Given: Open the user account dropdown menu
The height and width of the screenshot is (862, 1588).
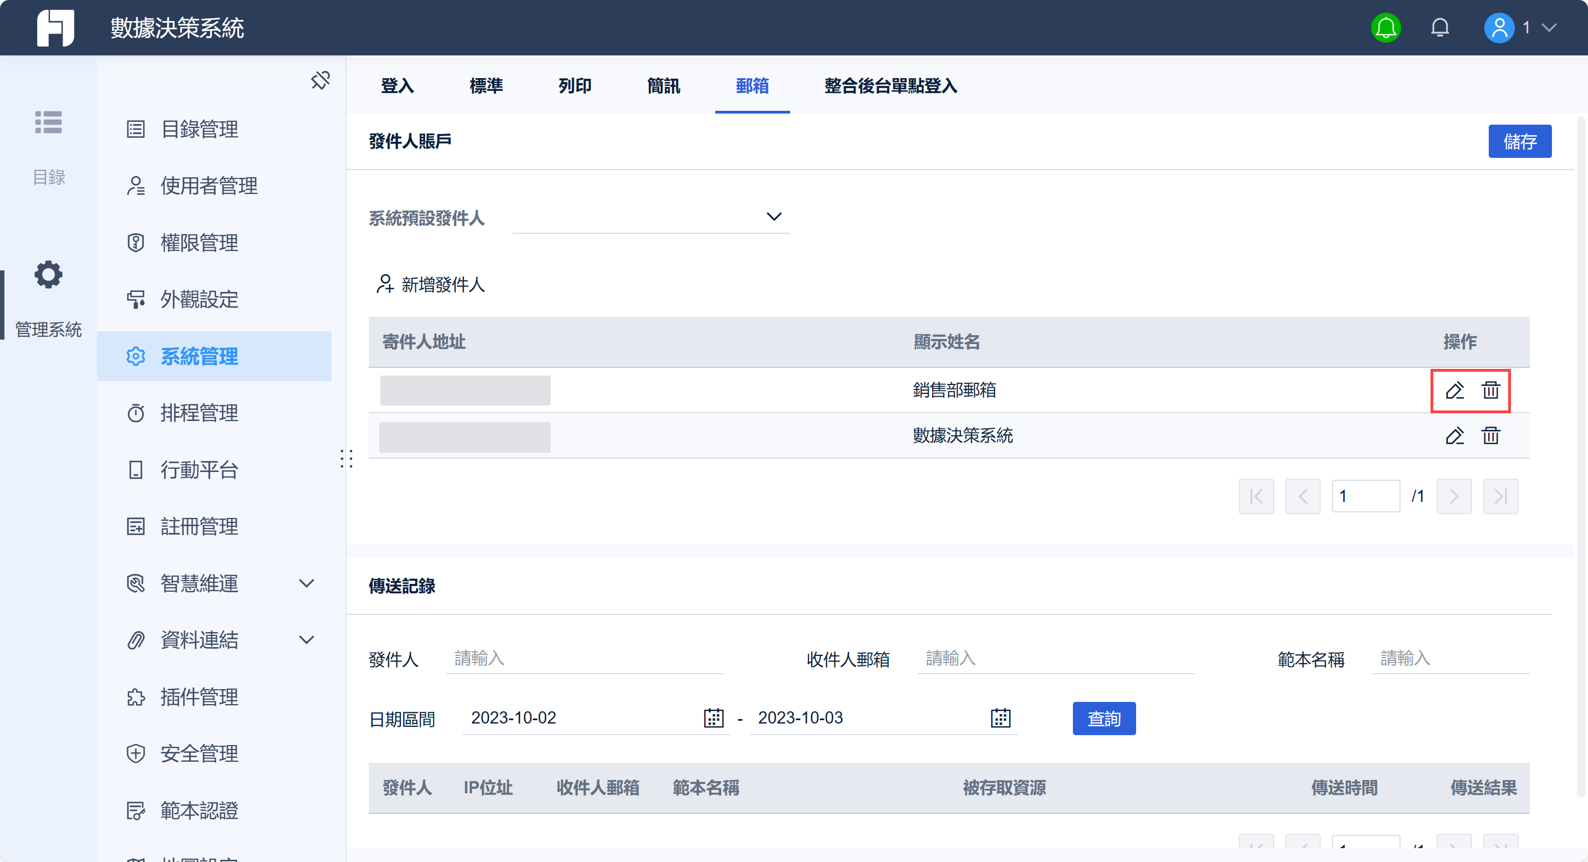Looking at the screenshot, I should [1548, 28].
